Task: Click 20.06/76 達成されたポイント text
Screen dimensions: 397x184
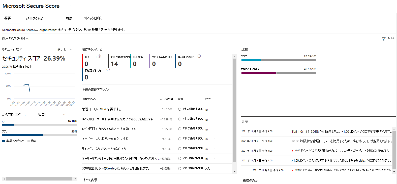Action: [17, 67]
